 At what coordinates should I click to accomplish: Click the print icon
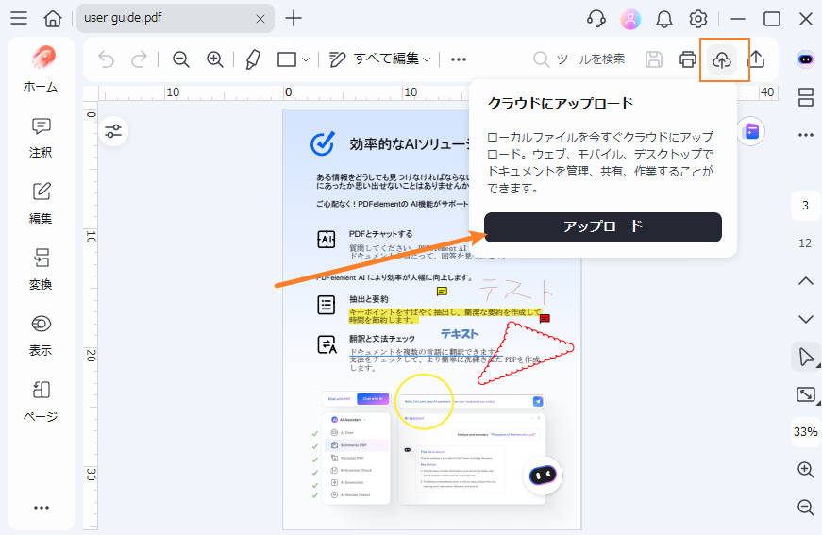[688, 59]
